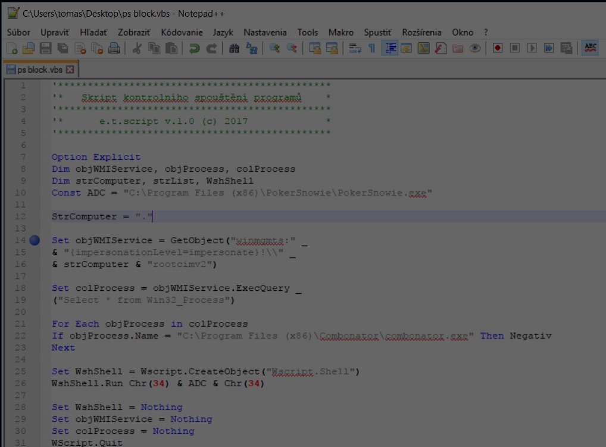
Task: Click the blue bookmark marker on line 14
Action: 35,240
